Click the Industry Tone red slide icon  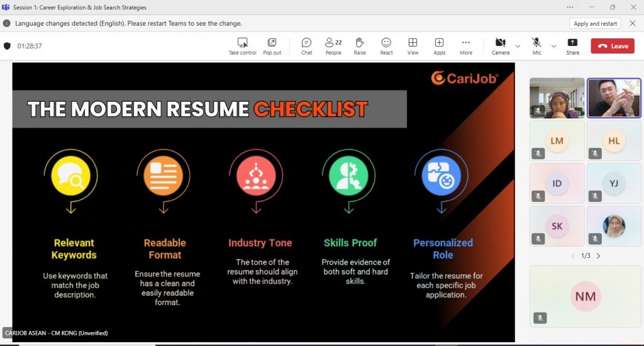coord(256,176)
